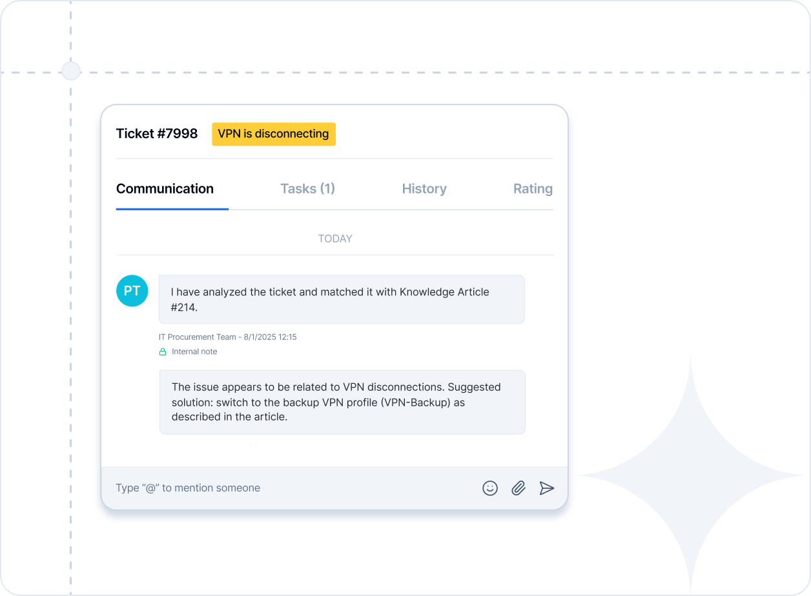Click the blue underline below Communication tab
This screenshot has width=811, height=596.
(x=172, y=209)
